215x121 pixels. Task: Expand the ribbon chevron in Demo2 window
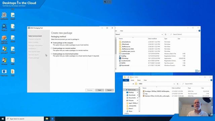pyautogui.click(x=197, y=31)
